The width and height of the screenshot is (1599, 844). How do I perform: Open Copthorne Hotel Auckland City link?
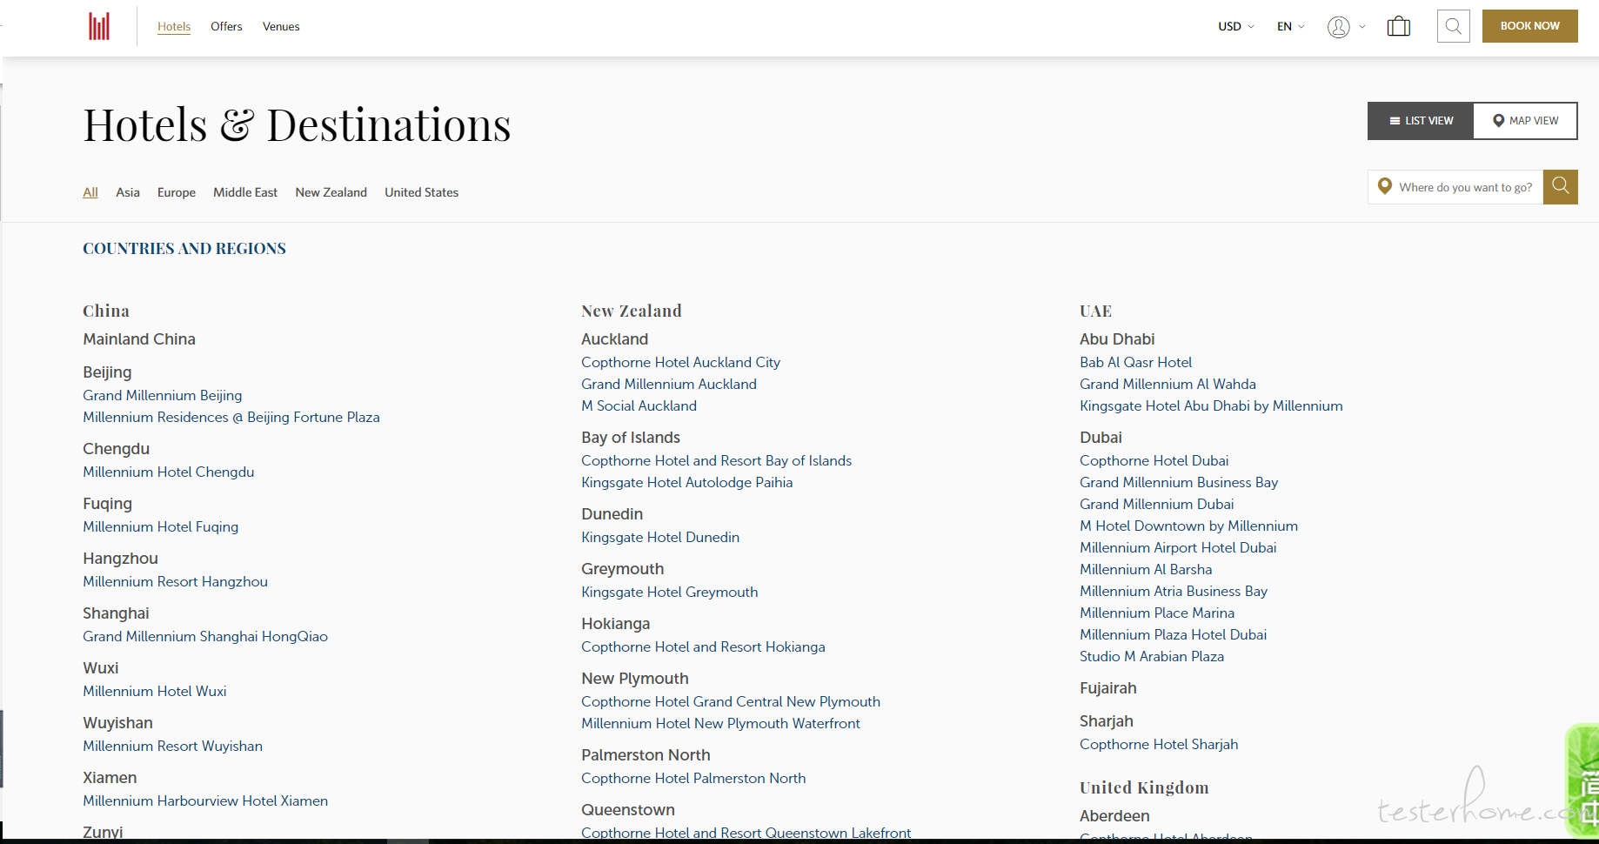(x=681, y=362)
